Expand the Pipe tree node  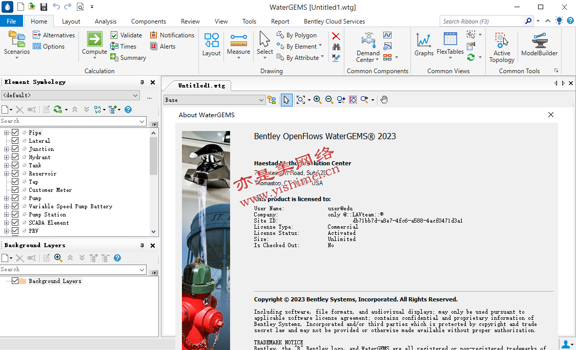point(6,133)
